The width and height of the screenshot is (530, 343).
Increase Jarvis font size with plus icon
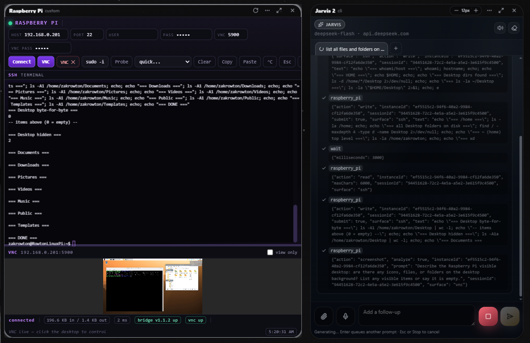coord(476,10)
